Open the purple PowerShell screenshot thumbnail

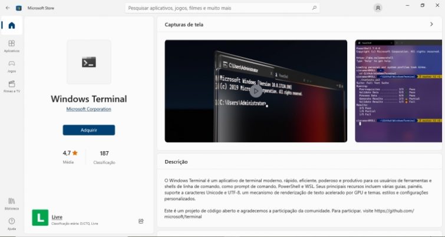[398, 91]
